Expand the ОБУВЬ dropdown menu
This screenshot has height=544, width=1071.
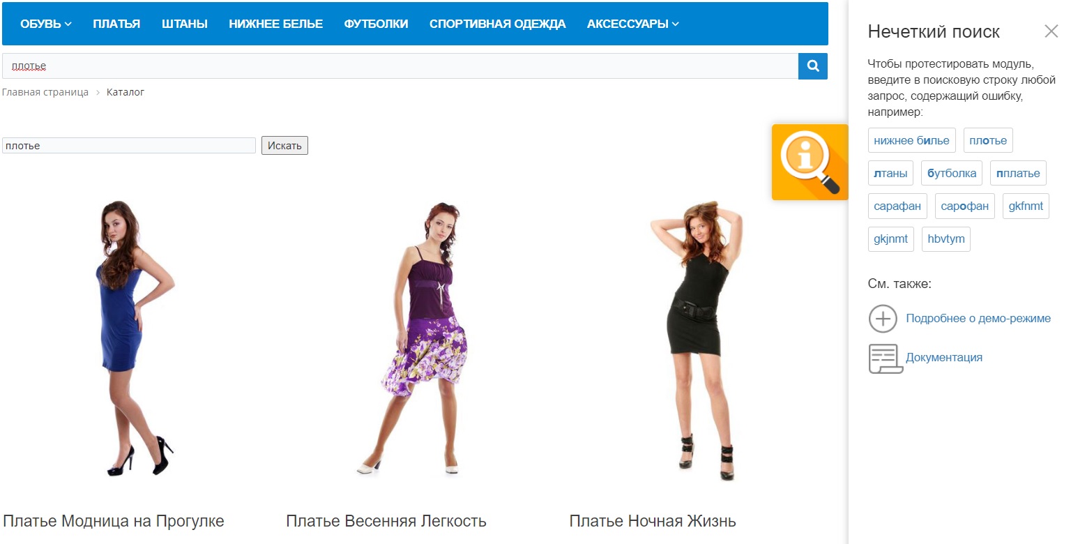[46, 24]
